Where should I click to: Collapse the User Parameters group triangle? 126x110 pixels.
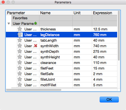(x=9, y=23)
